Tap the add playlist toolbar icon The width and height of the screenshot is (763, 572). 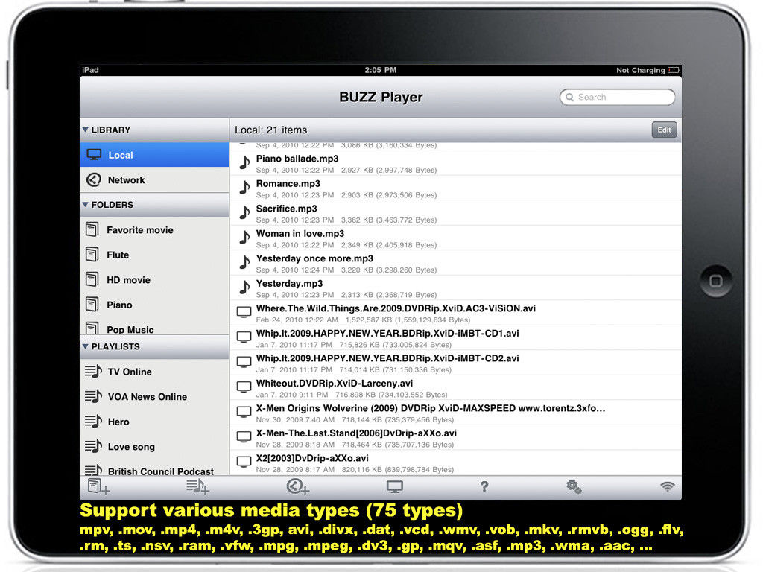coord(197,486)
